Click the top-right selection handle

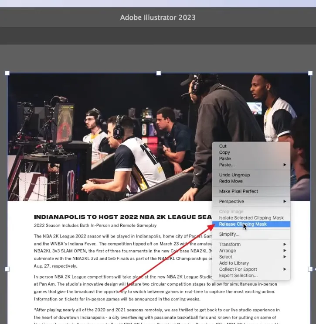pos(310,73)
